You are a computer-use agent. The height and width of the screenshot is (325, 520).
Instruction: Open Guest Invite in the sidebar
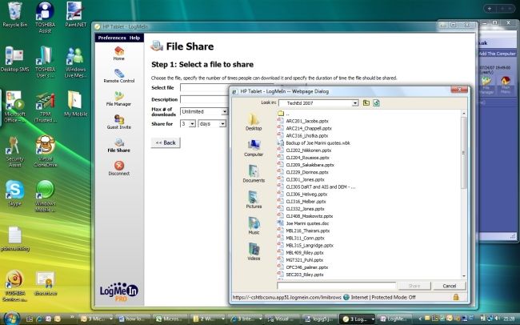coord(118,122)
